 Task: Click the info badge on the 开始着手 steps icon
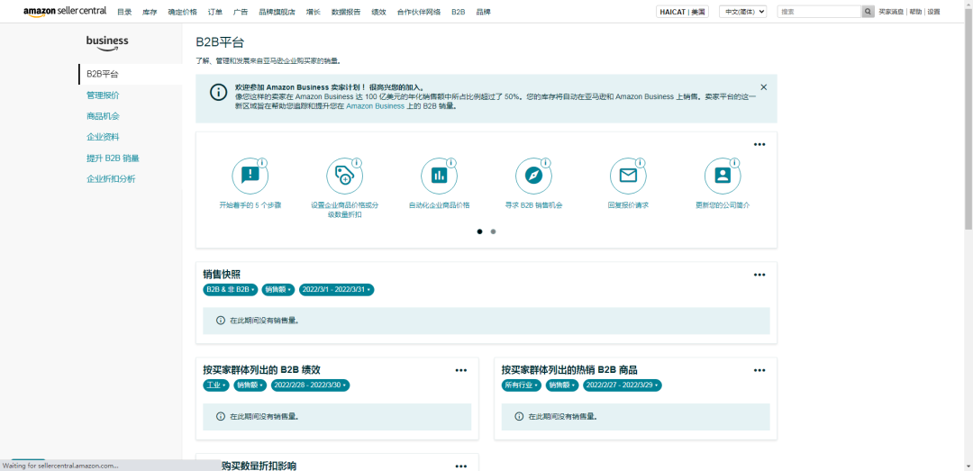point(262,163)
